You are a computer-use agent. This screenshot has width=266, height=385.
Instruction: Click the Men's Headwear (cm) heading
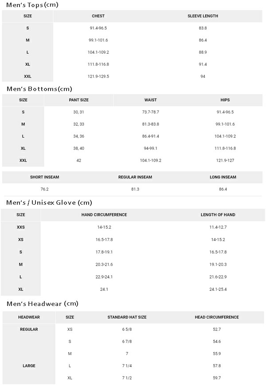pos(42,304)
